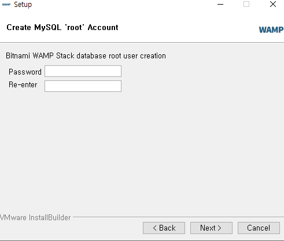This screenshot has height=241, width=284.
Task: Close the Setup window
Action: (x=273, y=4)
